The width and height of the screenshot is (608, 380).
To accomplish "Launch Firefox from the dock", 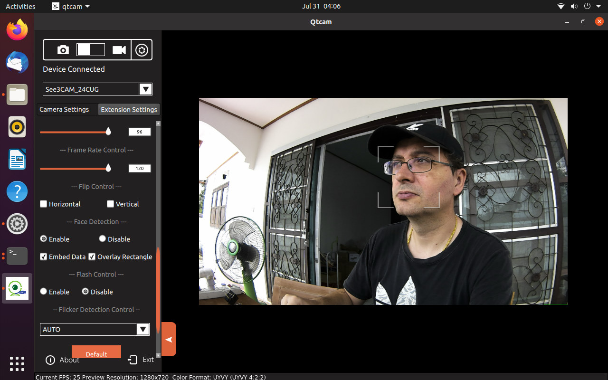I will (x=17, y=30).
